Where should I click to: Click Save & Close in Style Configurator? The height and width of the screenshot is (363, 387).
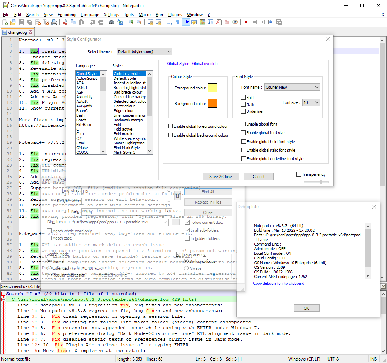(221, 177)
